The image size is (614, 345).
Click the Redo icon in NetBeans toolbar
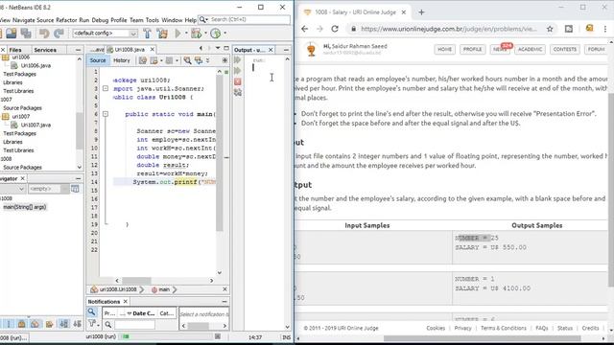click(59, 34)
